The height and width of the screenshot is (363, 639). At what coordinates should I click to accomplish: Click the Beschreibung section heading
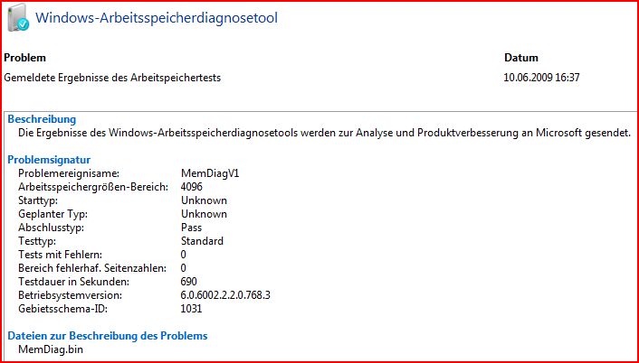(x=42, y=119)
